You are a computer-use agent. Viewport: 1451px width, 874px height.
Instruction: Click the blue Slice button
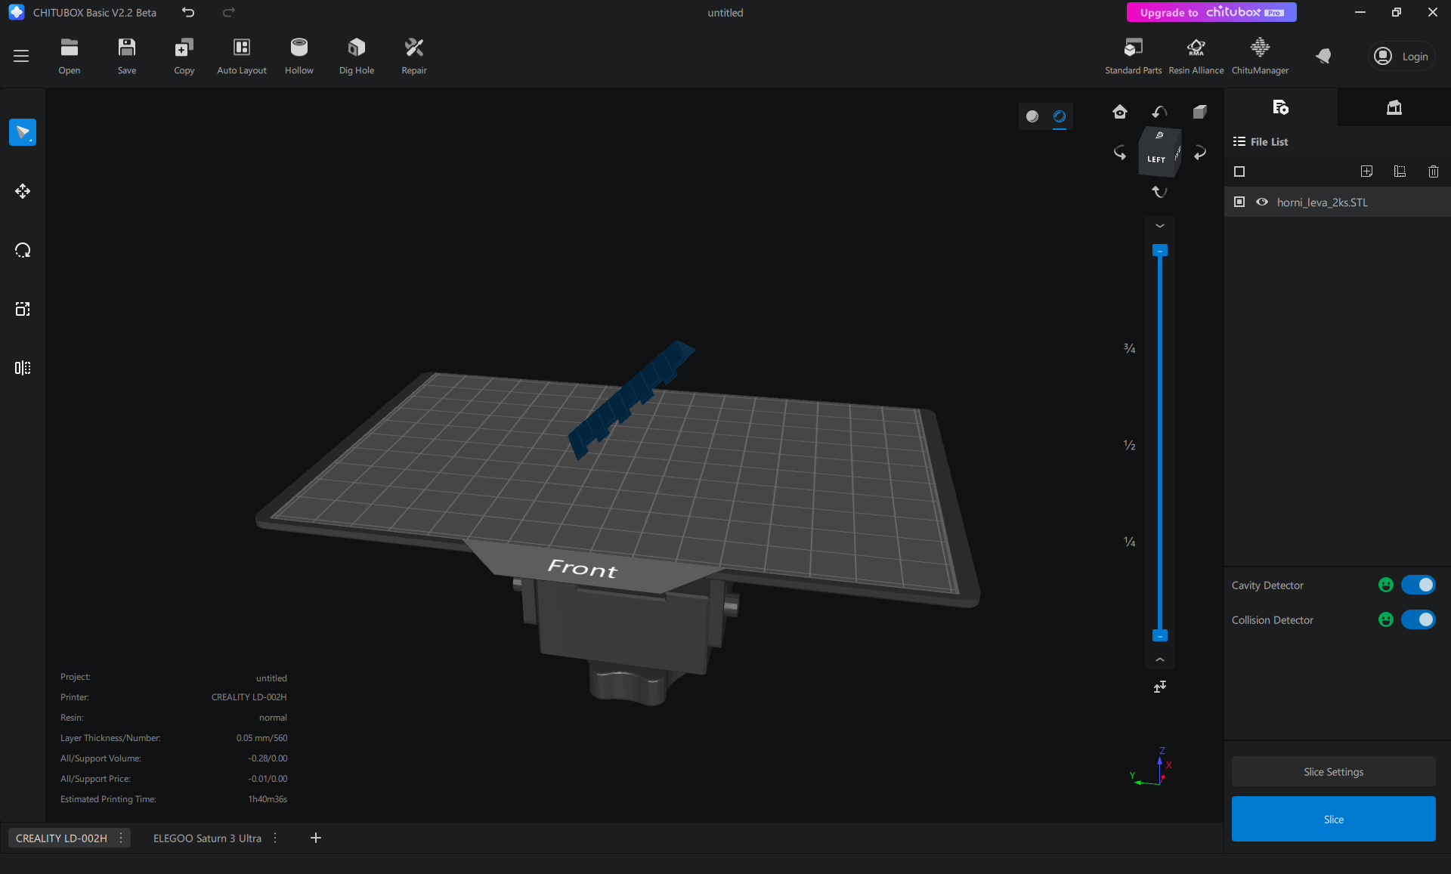pos(1333,819)
